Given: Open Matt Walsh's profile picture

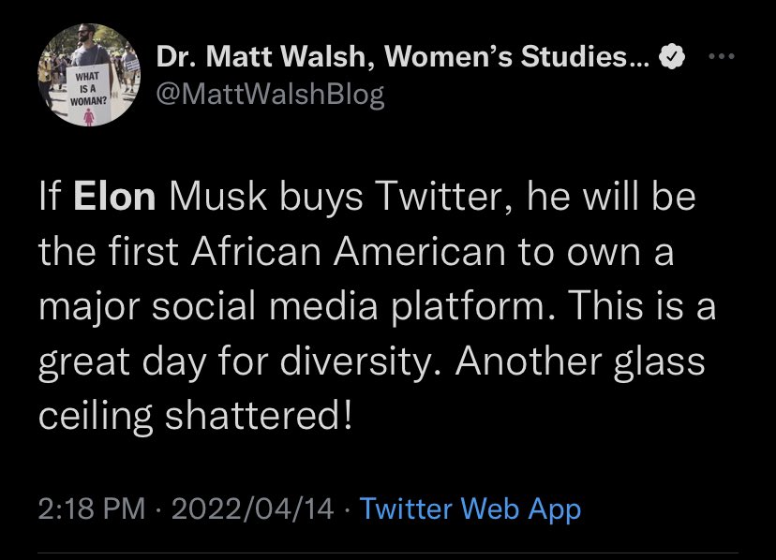Looking at the screenshot, I should (x=89, y=75).
